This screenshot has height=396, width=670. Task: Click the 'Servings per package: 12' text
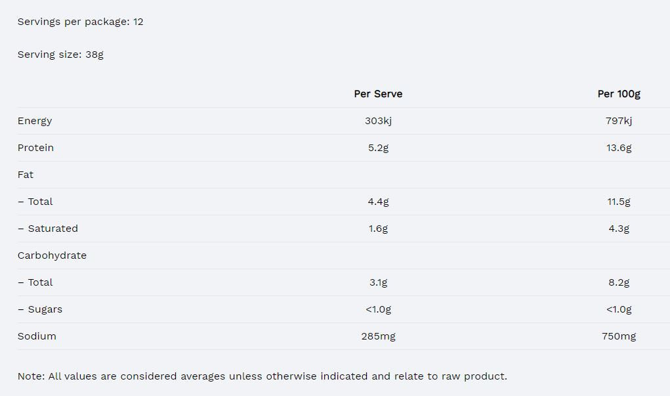click(80, 22)
